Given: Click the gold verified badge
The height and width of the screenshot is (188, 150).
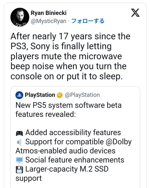Looking at the screenshot, I should coord(59,95).
